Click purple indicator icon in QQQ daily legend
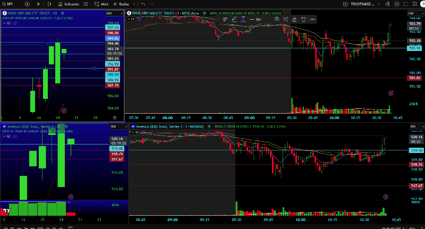This screenshot has width=425, height=229. (15, 137)
